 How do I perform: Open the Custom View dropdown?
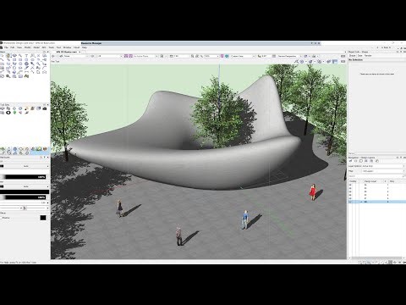pyautogui.click(x=243, y=56)
